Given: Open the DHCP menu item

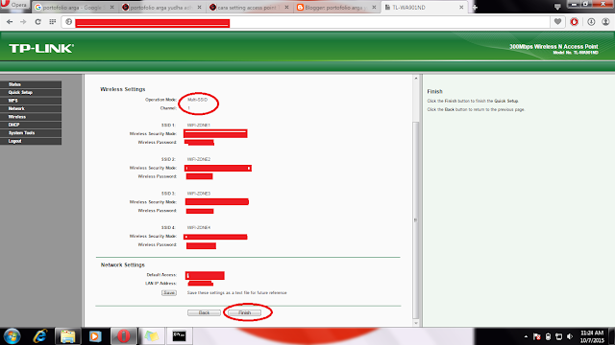Looking at the screenshot, I should (x=31, y=125).
